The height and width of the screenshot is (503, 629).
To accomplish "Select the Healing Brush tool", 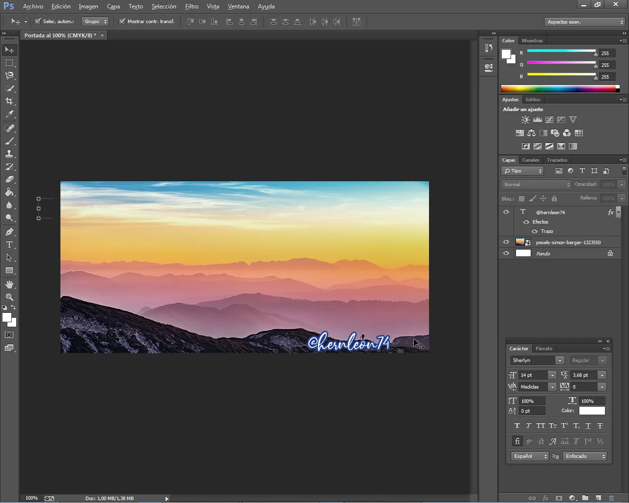I will click(x=9, y=128).
